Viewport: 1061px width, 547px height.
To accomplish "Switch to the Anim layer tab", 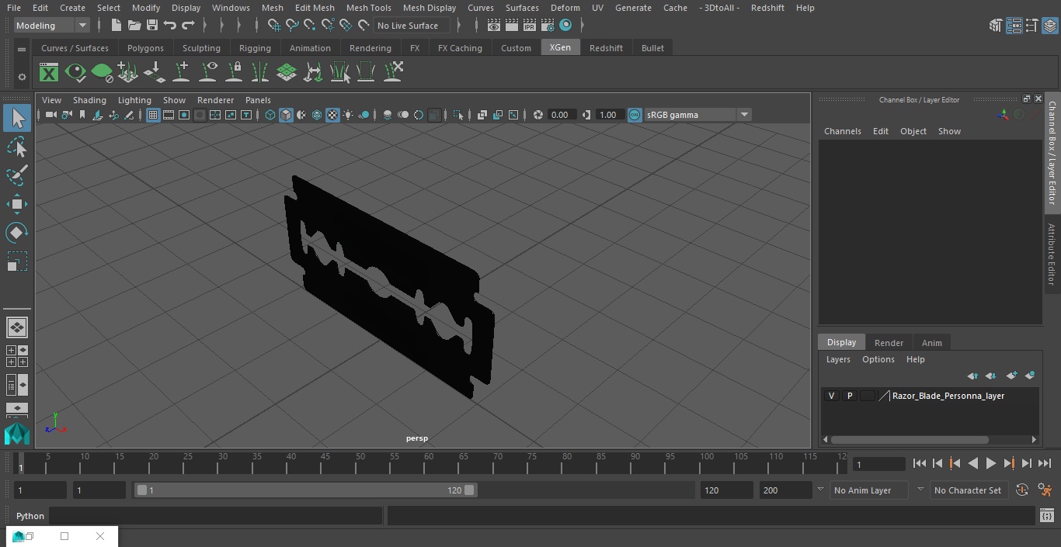I will pyautogui.click(x=931, y=343).
